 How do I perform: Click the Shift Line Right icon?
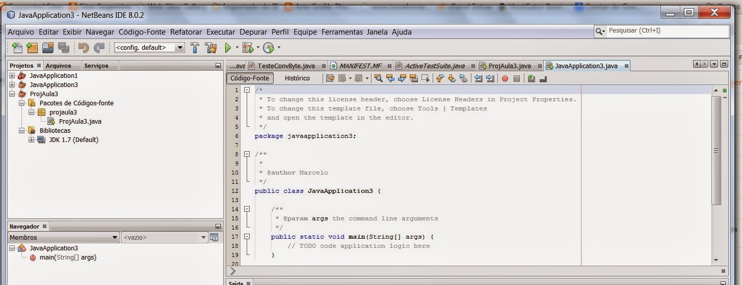(490, 78)
